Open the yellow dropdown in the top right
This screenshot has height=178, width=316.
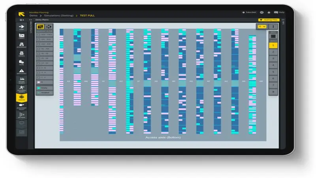coord(262,27)
